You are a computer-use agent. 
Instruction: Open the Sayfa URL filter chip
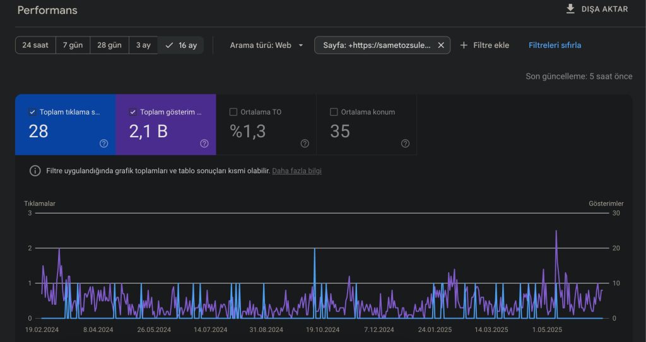click(375, 45)
